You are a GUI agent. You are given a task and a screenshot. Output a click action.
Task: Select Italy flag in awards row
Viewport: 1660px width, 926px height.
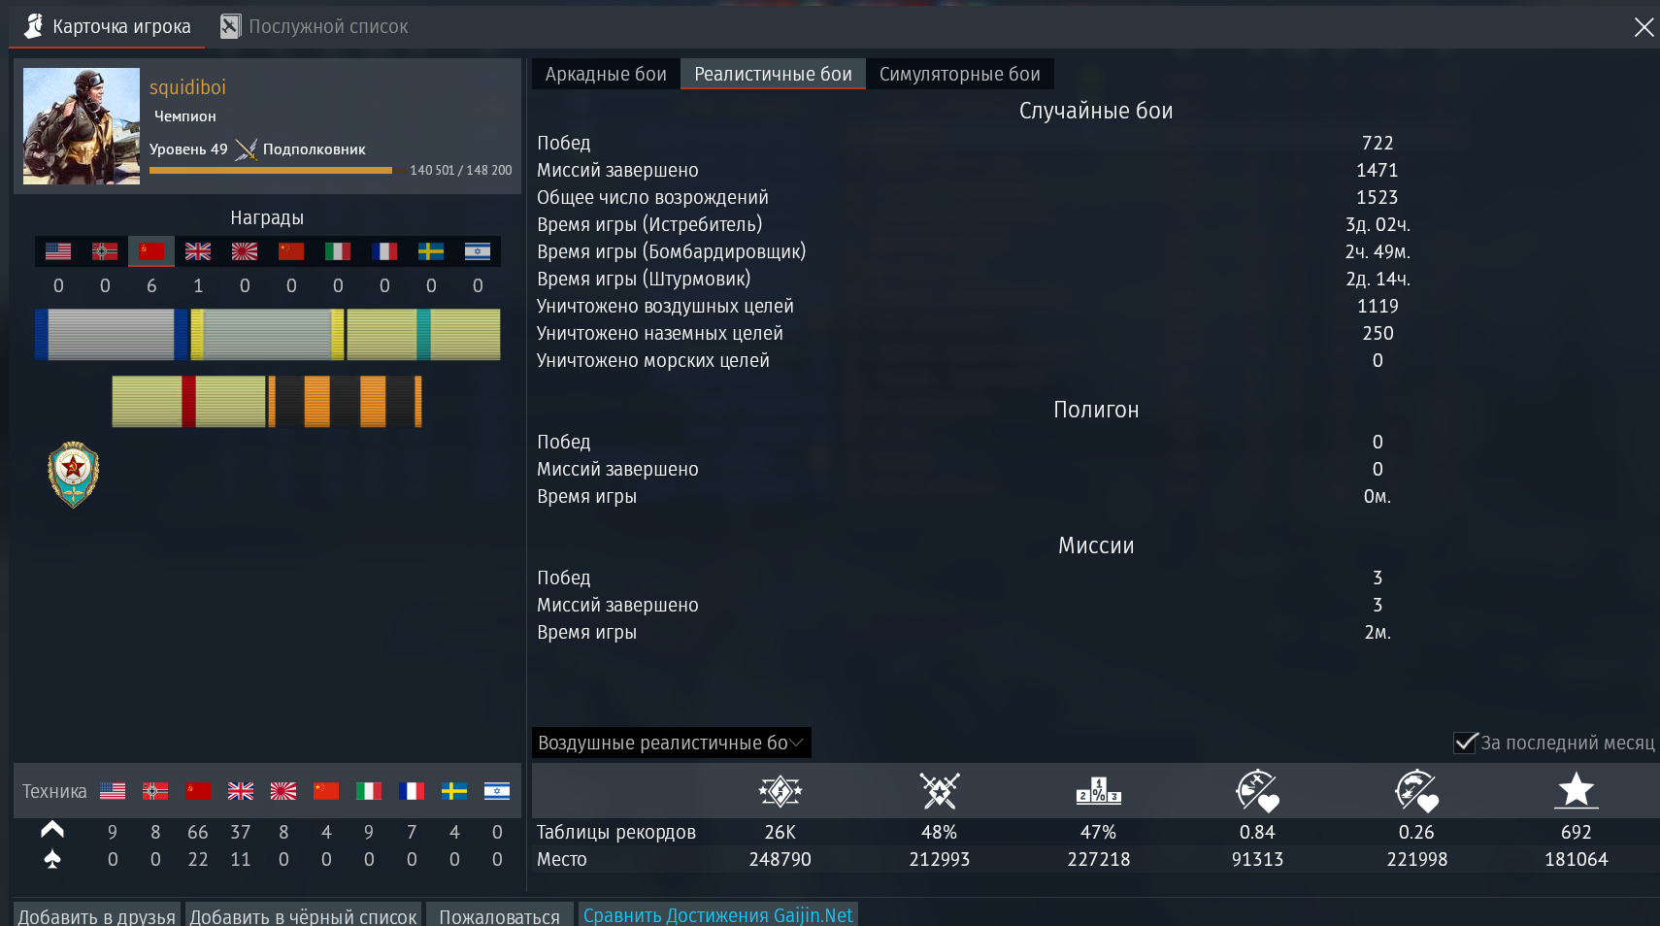pyautogui.click(x=338, y=251)
